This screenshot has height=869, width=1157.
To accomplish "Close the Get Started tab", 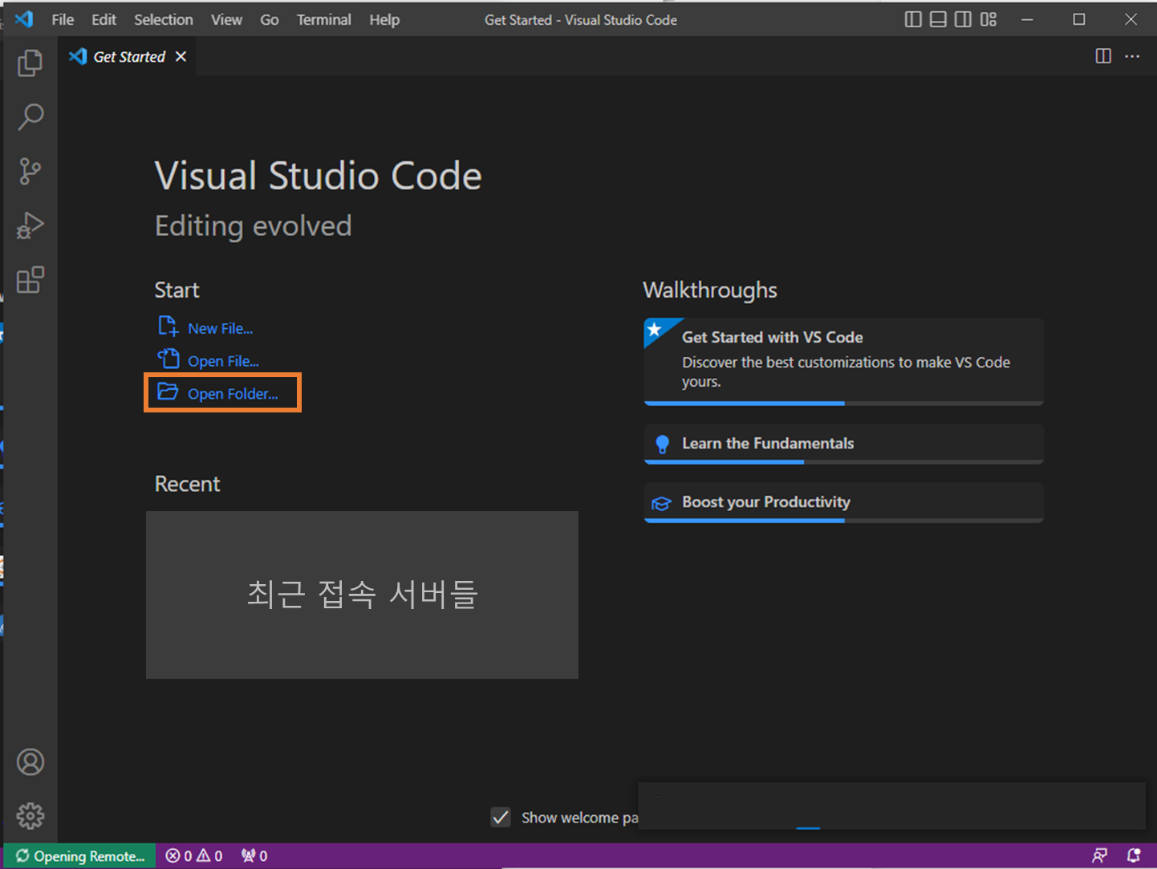I will click(x=181, y=56).
